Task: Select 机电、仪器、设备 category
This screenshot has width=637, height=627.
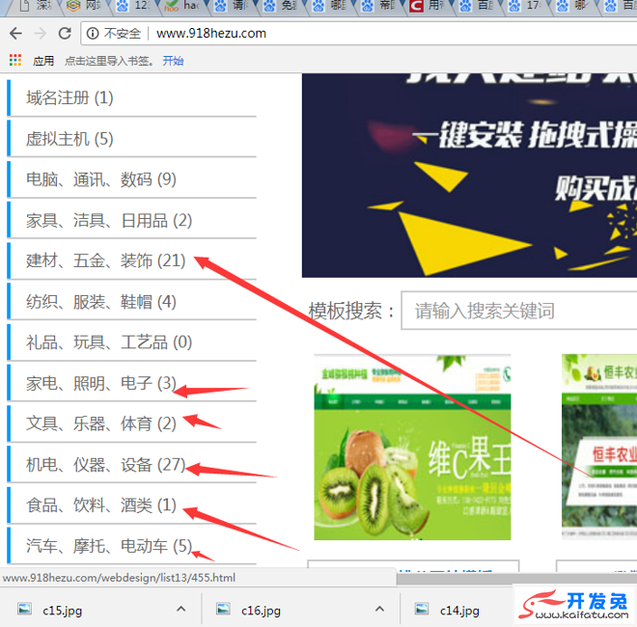Action: [x=105, y=465]
